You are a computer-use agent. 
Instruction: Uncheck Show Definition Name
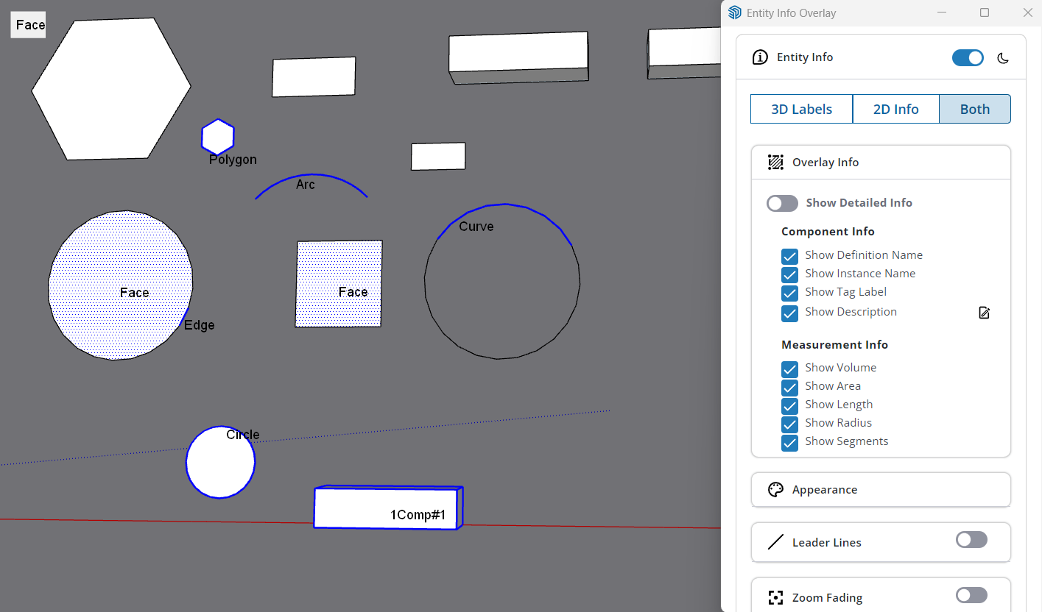[789, 256]
